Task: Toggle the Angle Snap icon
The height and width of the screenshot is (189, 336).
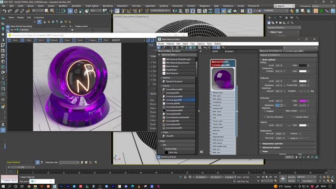Action: (129, 11)
